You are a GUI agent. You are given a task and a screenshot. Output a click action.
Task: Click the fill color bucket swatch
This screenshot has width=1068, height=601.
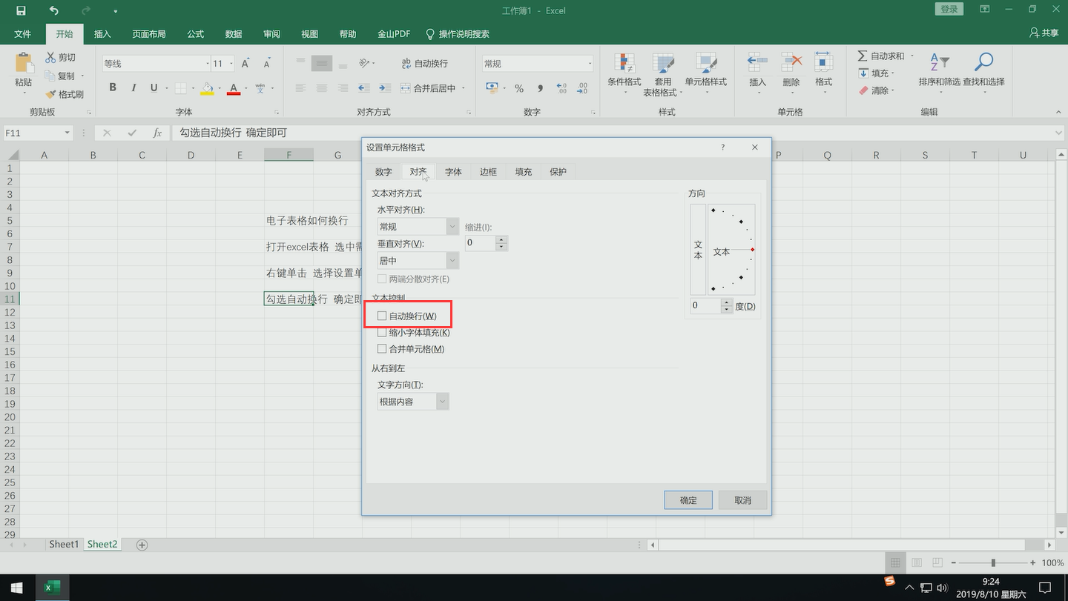(x=207, y=88)
